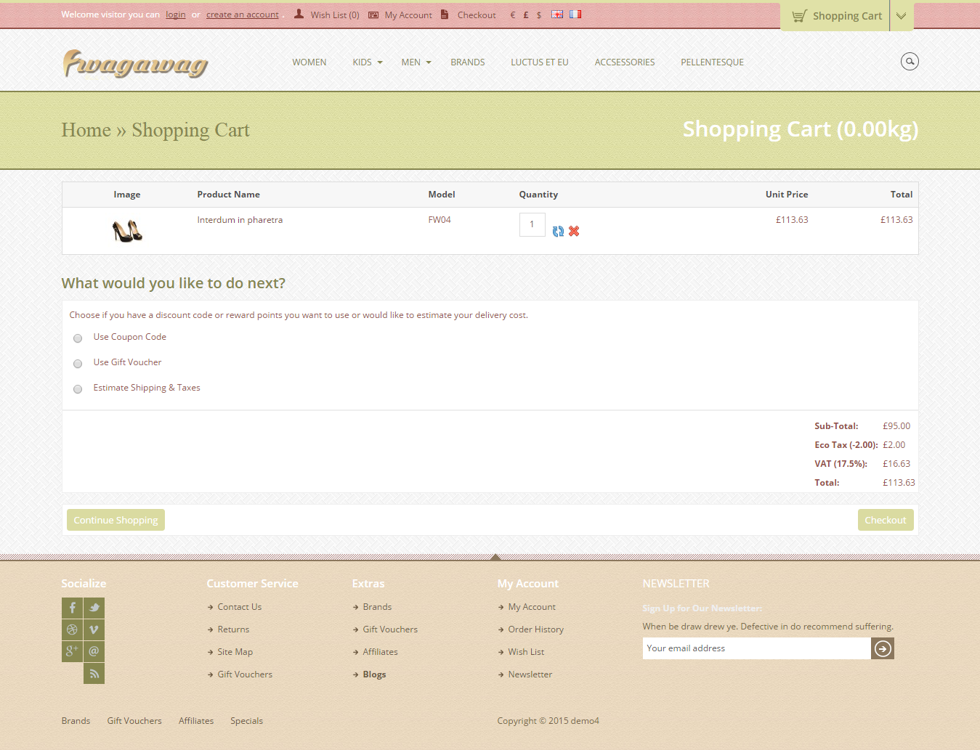
Task: Expand the Shopping Cart dropdown chevron
Action: pyautogui.click(x=902, y=16)
